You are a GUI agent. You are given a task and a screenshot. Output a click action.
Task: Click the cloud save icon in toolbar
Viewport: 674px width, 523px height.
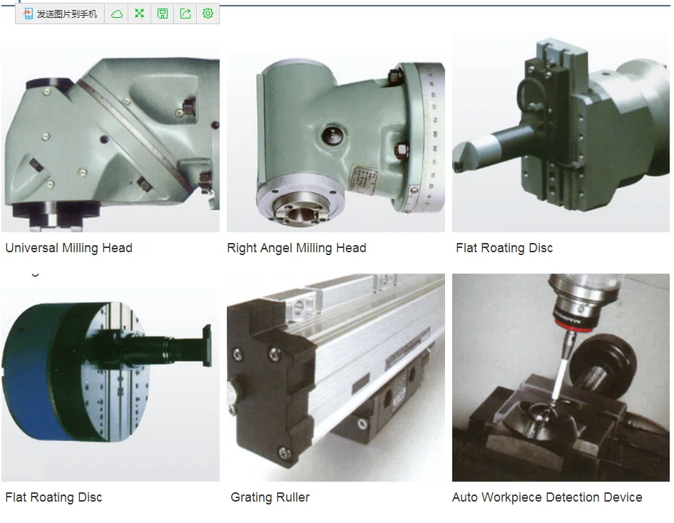coord(116,14)
